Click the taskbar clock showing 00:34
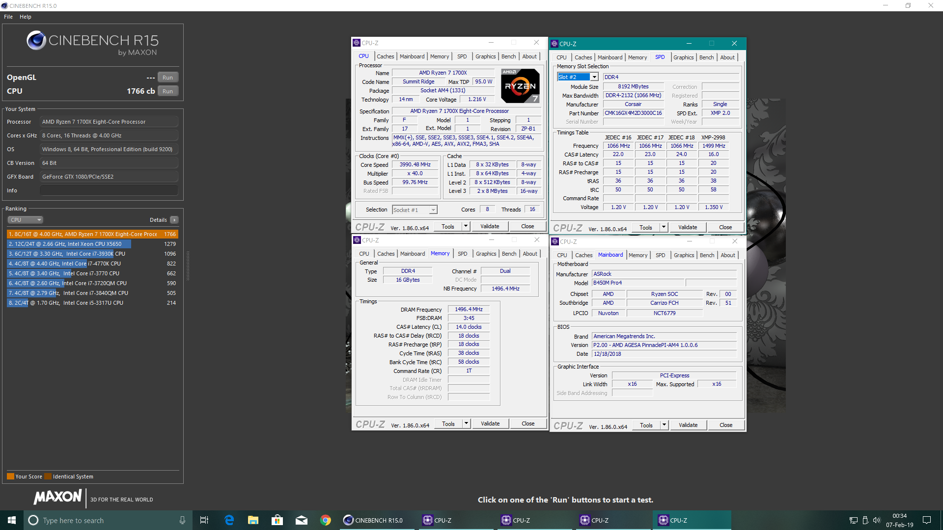The height and width of the screenshot is (530, 943). point(899,520)
